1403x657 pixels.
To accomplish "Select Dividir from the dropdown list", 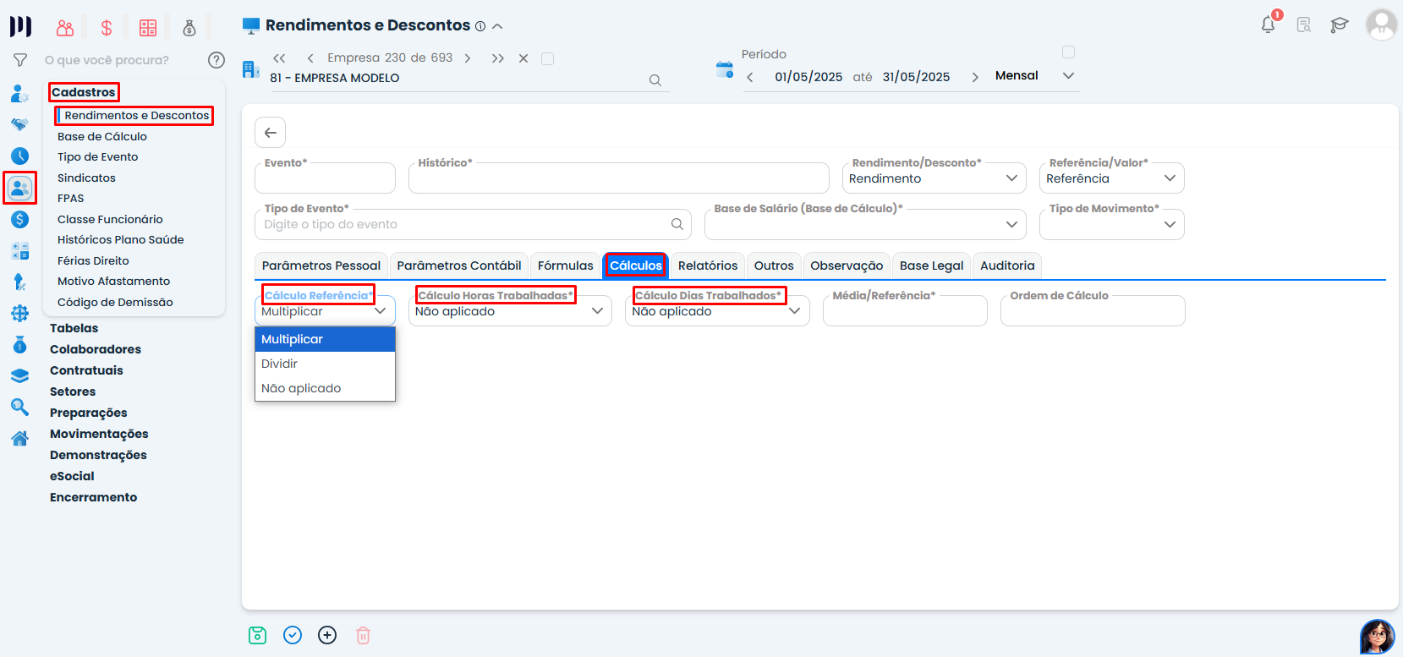I will [x=280, y=364].
